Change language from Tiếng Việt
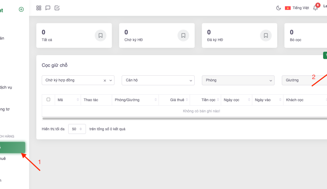The image size is (327, 189). [297, 8]
